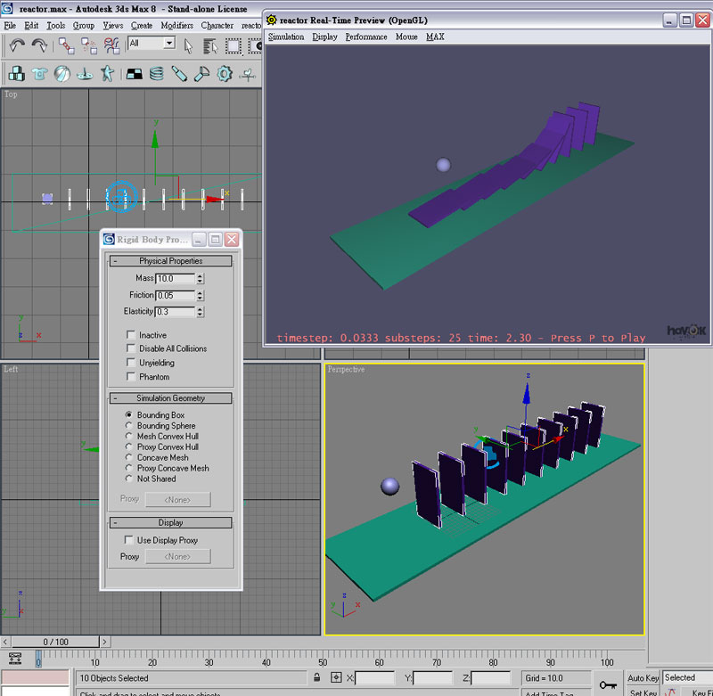Click the Z coordinate field in status bar

click(x=491, y=678)
